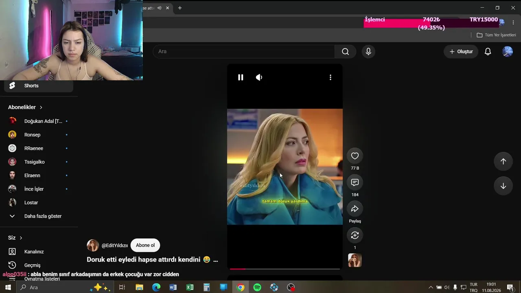
Task: Open the RRaenee subscription channel
Action: pos(39,148)
